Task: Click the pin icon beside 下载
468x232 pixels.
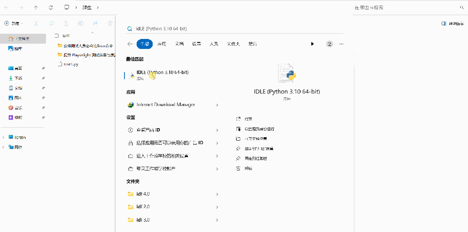Action: [x=43, y=78]
